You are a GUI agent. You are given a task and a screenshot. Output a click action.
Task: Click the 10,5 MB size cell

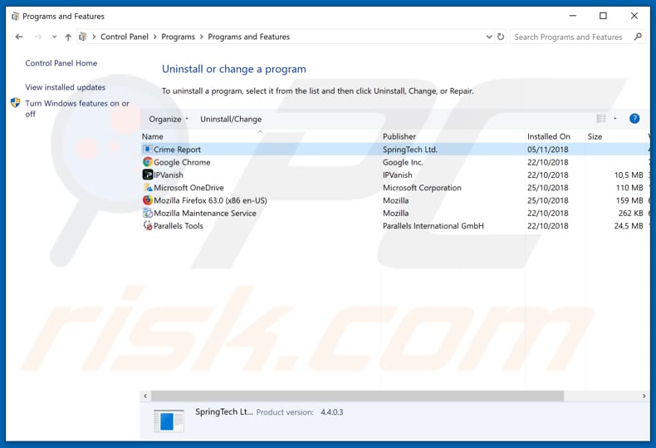pos(629,175)
